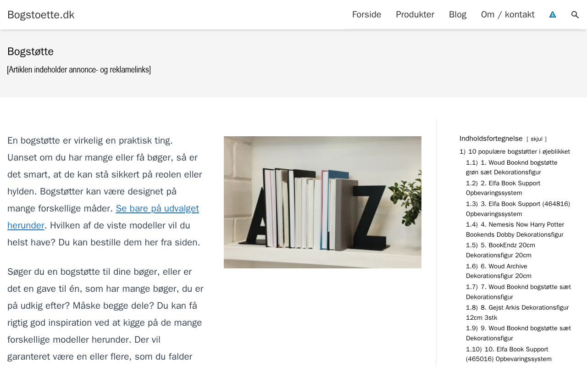This screenshot has height=367, width=587.
Task: Go to Woud Archive Dekorationsfigur 20cm entry
Action: 498,271
